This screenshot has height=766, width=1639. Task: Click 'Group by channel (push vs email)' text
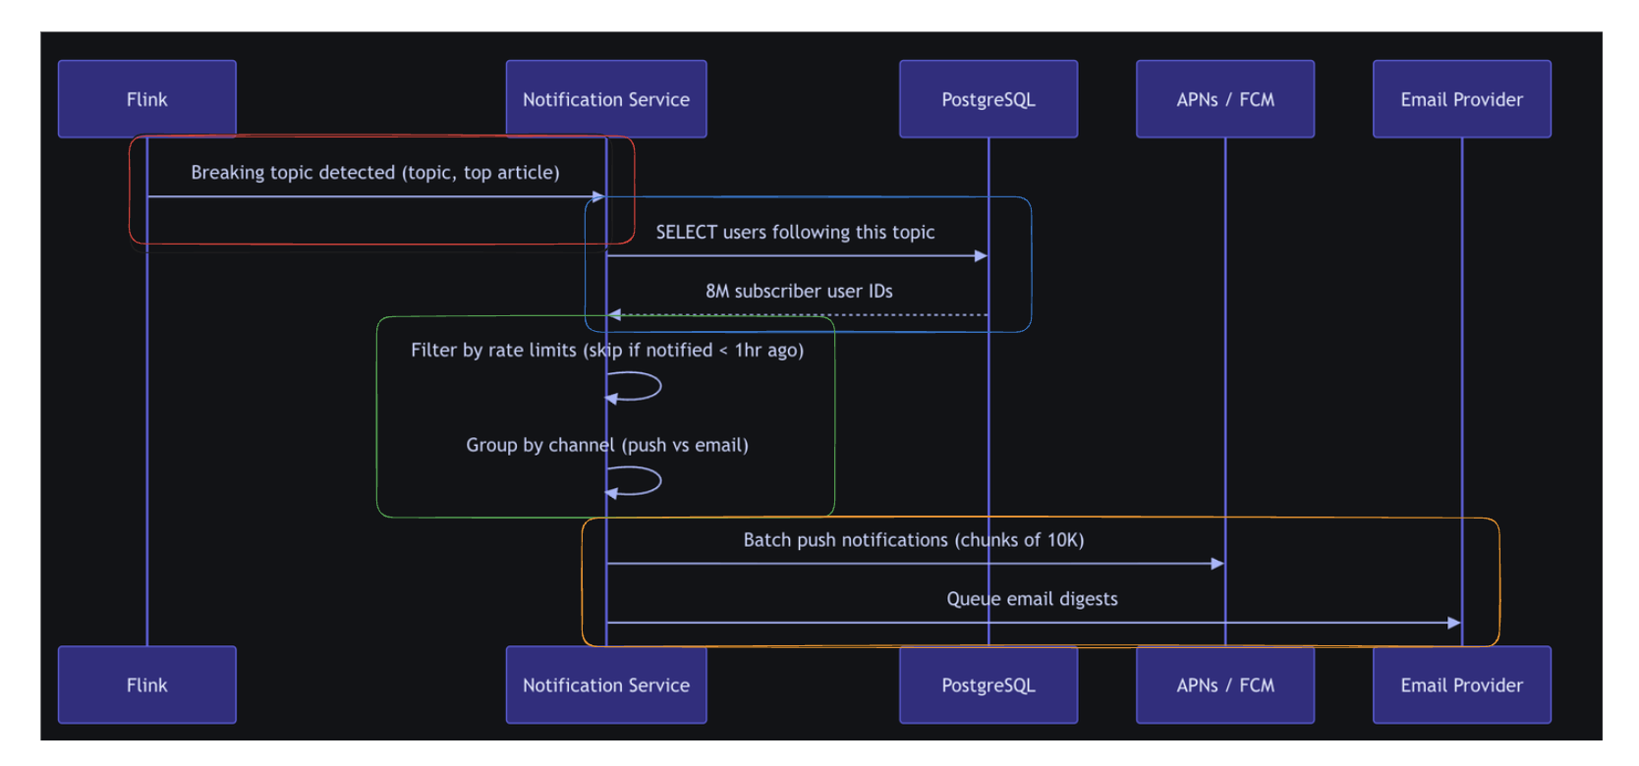[607, 445]
